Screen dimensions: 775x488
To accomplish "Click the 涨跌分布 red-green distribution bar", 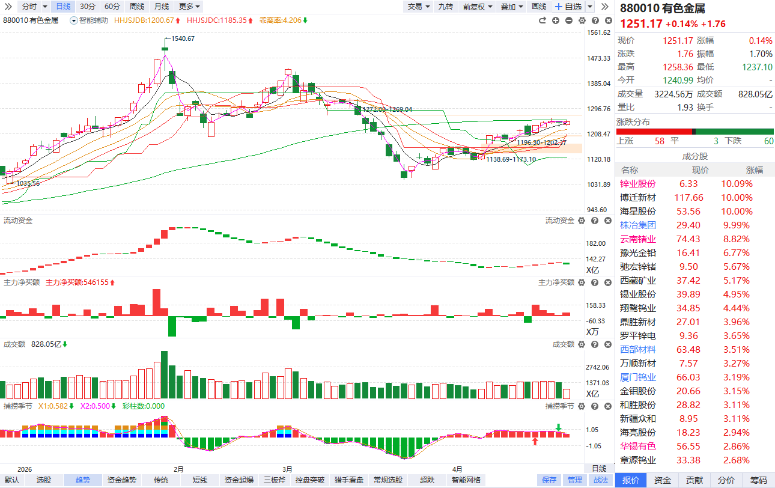I will click(695, 132).
